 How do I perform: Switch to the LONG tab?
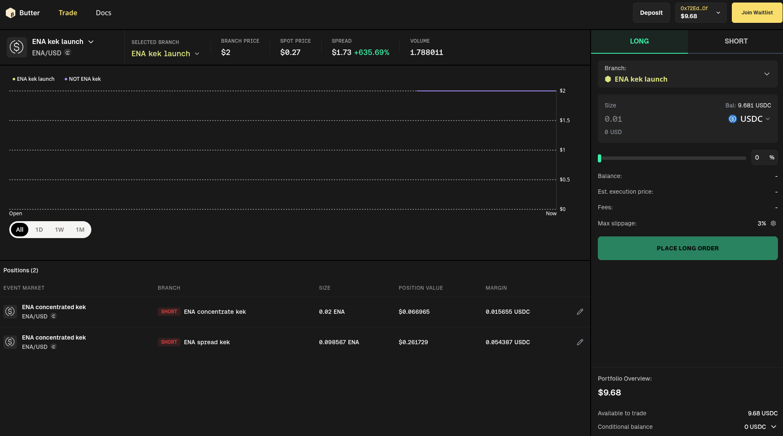(639, 41)
